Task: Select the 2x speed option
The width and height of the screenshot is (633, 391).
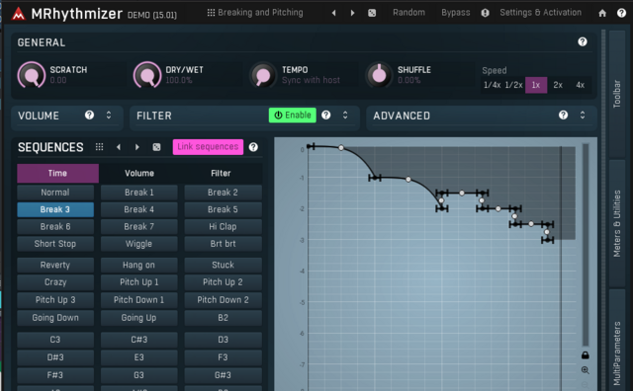Action: [558, 85]
